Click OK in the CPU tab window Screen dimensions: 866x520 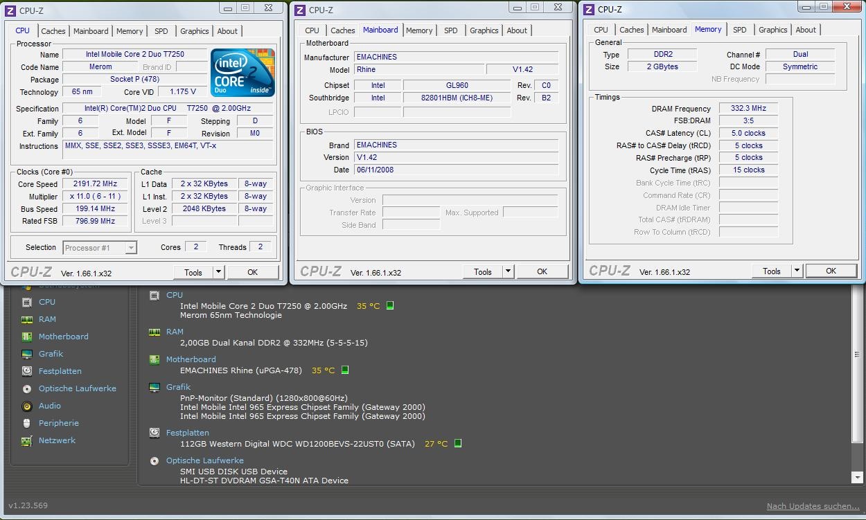[x=253, y=272]
